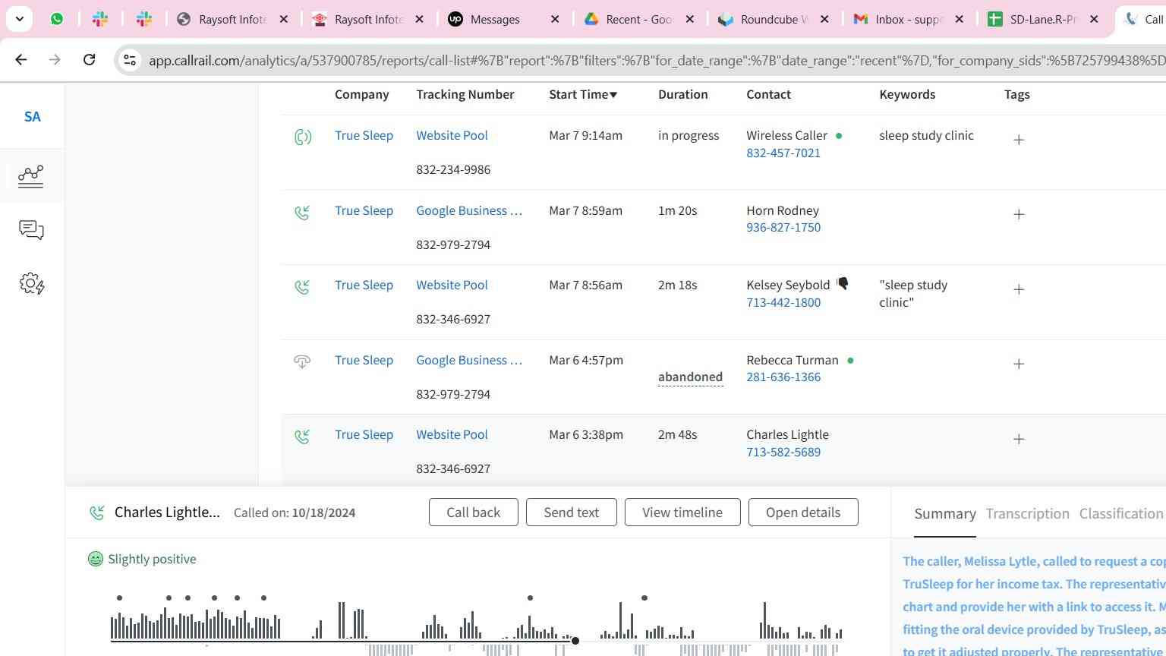Click the View timeline button
Image resolution: width=1166 pixels, height=656 pixels.
(x=682, y=512)
